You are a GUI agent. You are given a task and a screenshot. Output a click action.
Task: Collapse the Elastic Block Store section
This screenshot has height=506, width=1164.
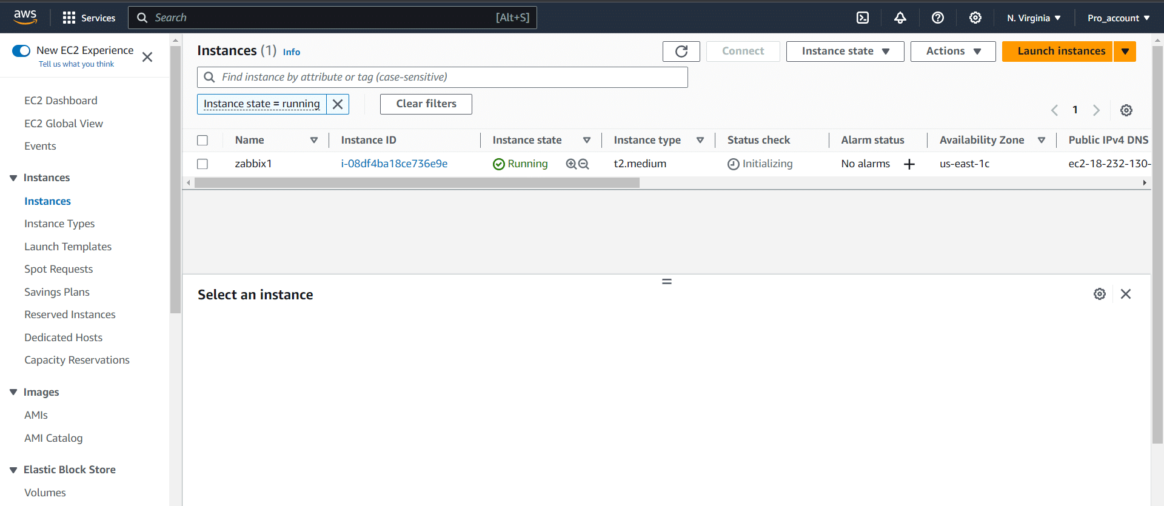click(13, 470)
